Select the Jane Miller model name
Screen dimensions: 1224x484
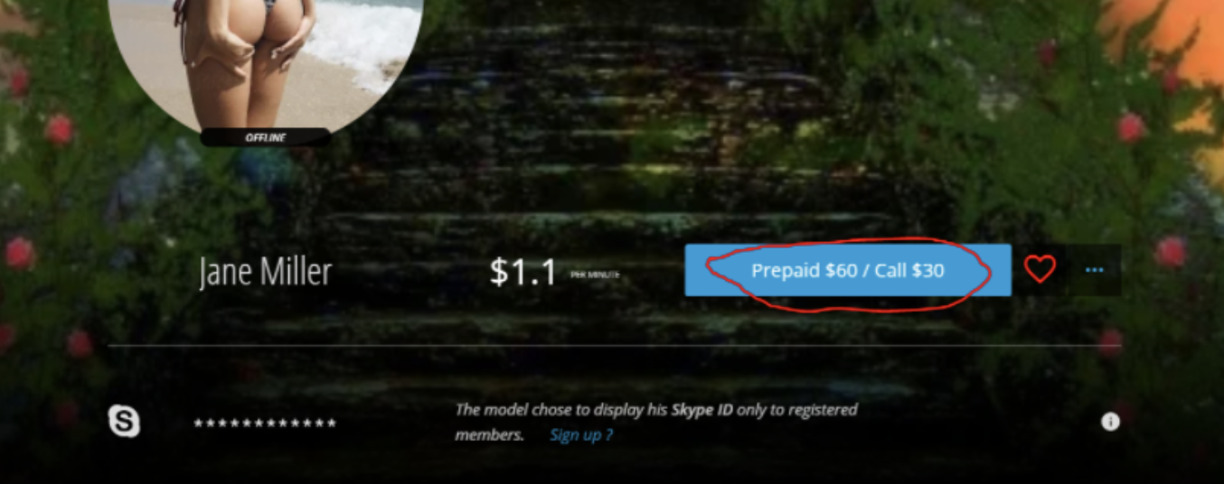(x=265, y=272)
